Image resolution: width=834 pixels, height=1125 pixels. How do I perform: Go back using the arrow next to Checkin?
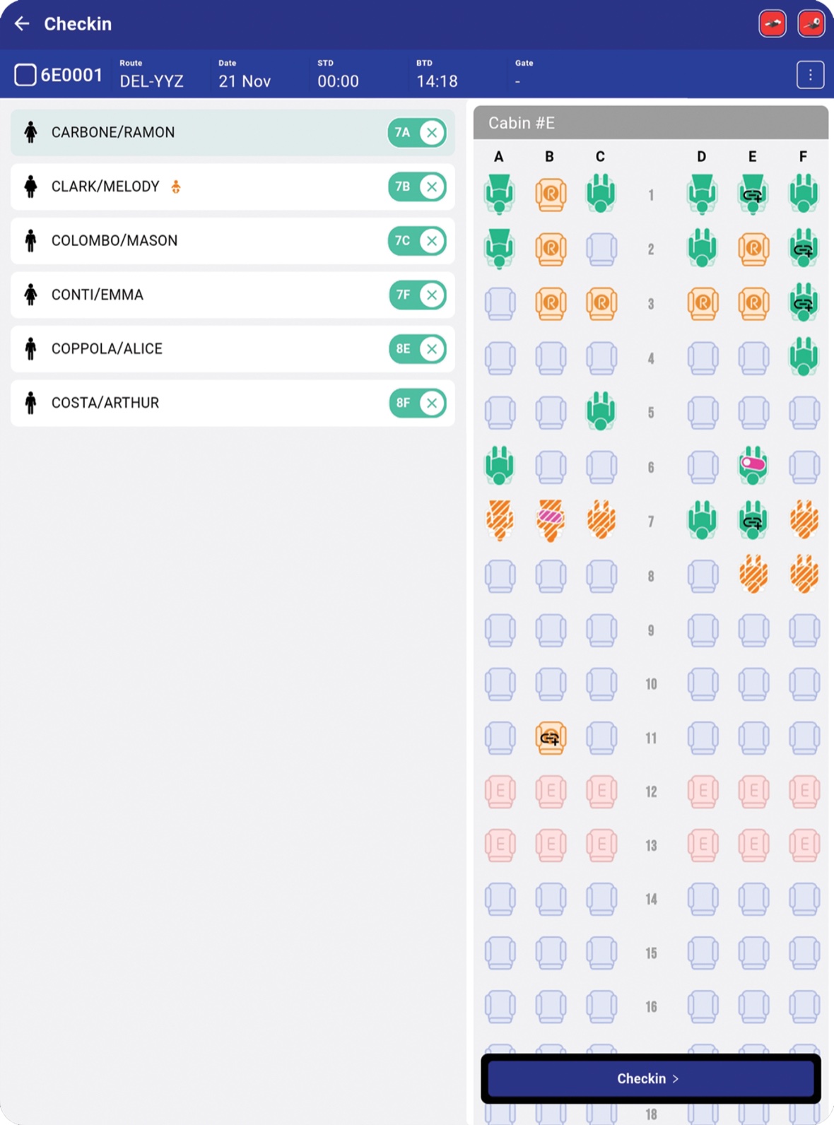[23, 24]
